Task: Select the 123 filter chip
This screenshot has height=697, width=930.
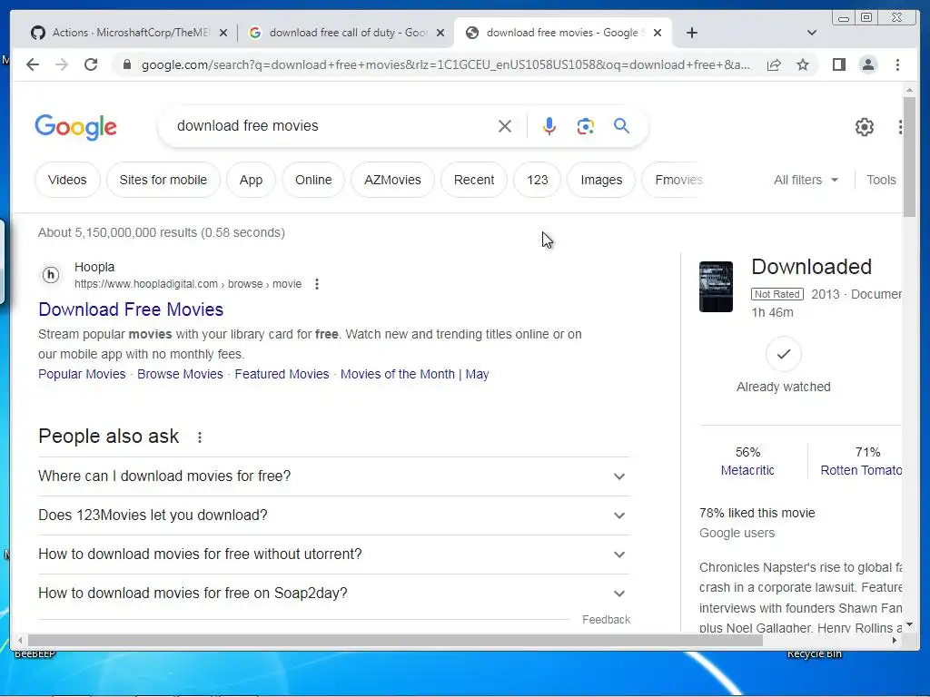Action: pos(538,180)
